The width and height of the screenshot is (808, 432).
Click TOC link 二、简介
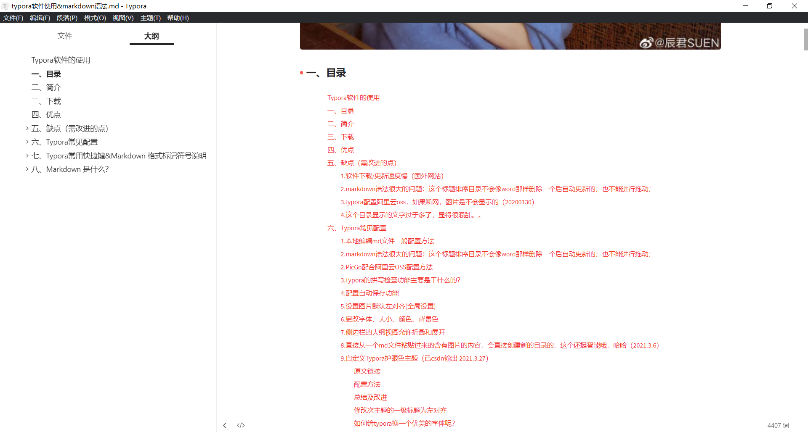[341, 124]
